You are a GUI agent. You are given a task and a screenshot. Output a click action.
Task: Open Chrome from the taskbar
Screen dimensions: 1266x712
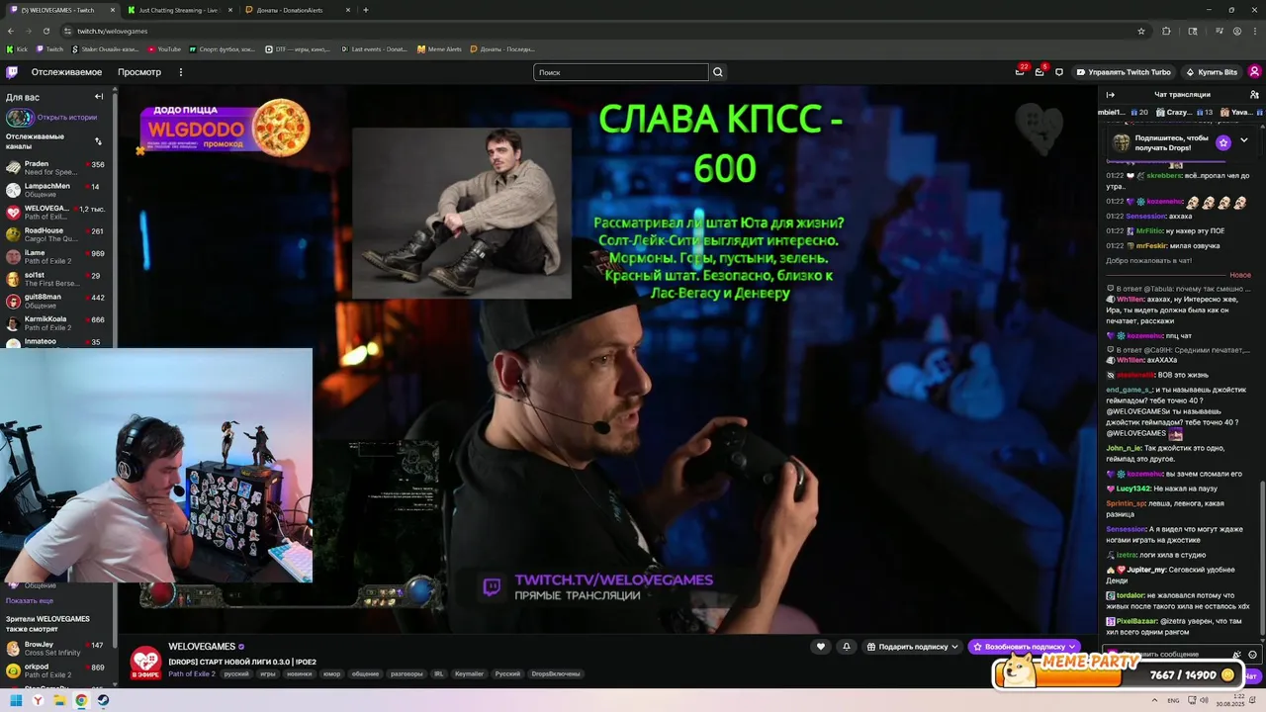[x=81, y=700]
